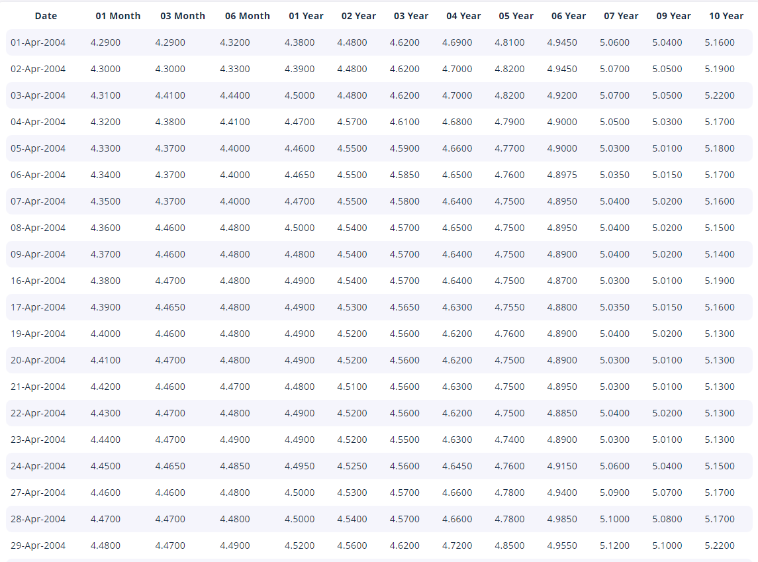Click 06 Year value 4.8975 for 06-Apr-2004
The width and height of the screenshot is (758, 562).
coord(562,175)
